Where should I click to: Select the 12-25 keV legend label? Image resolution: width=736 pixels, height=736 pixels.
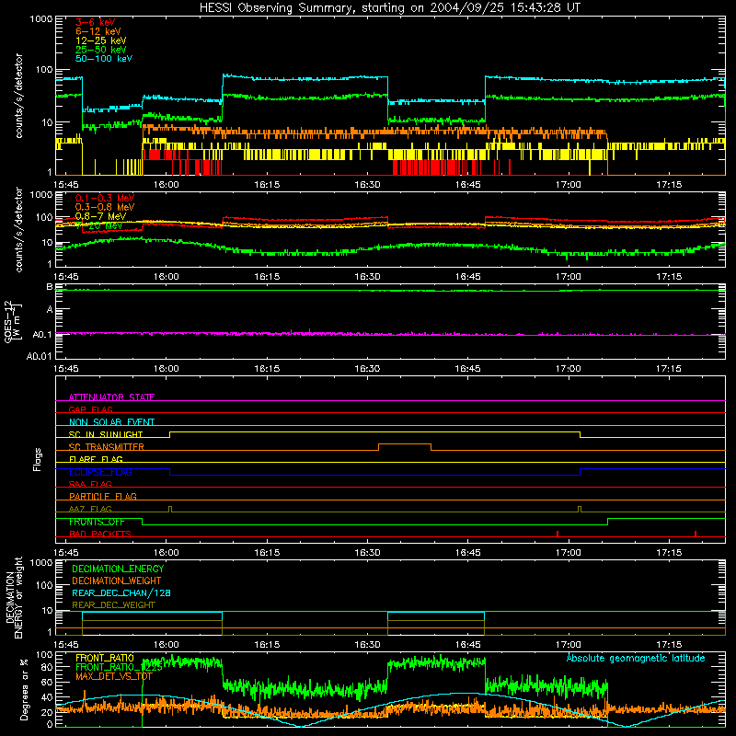click(x=101, y=40)
